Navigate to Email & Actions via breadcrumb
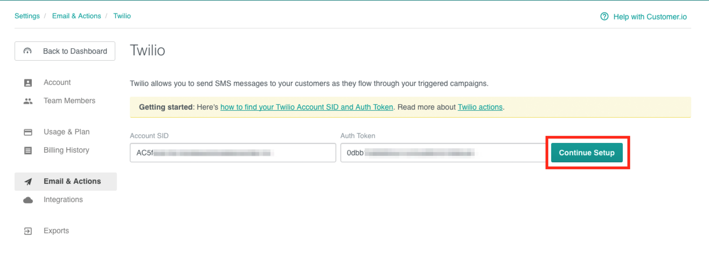Screen dimensions: 709x266 [77, 16]
